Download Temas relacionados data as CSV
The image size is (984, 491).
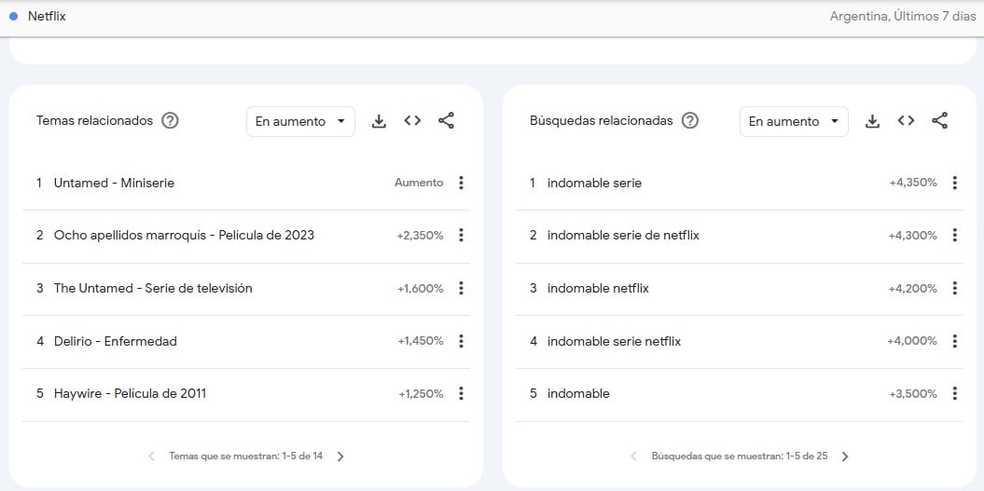point(379,121)
